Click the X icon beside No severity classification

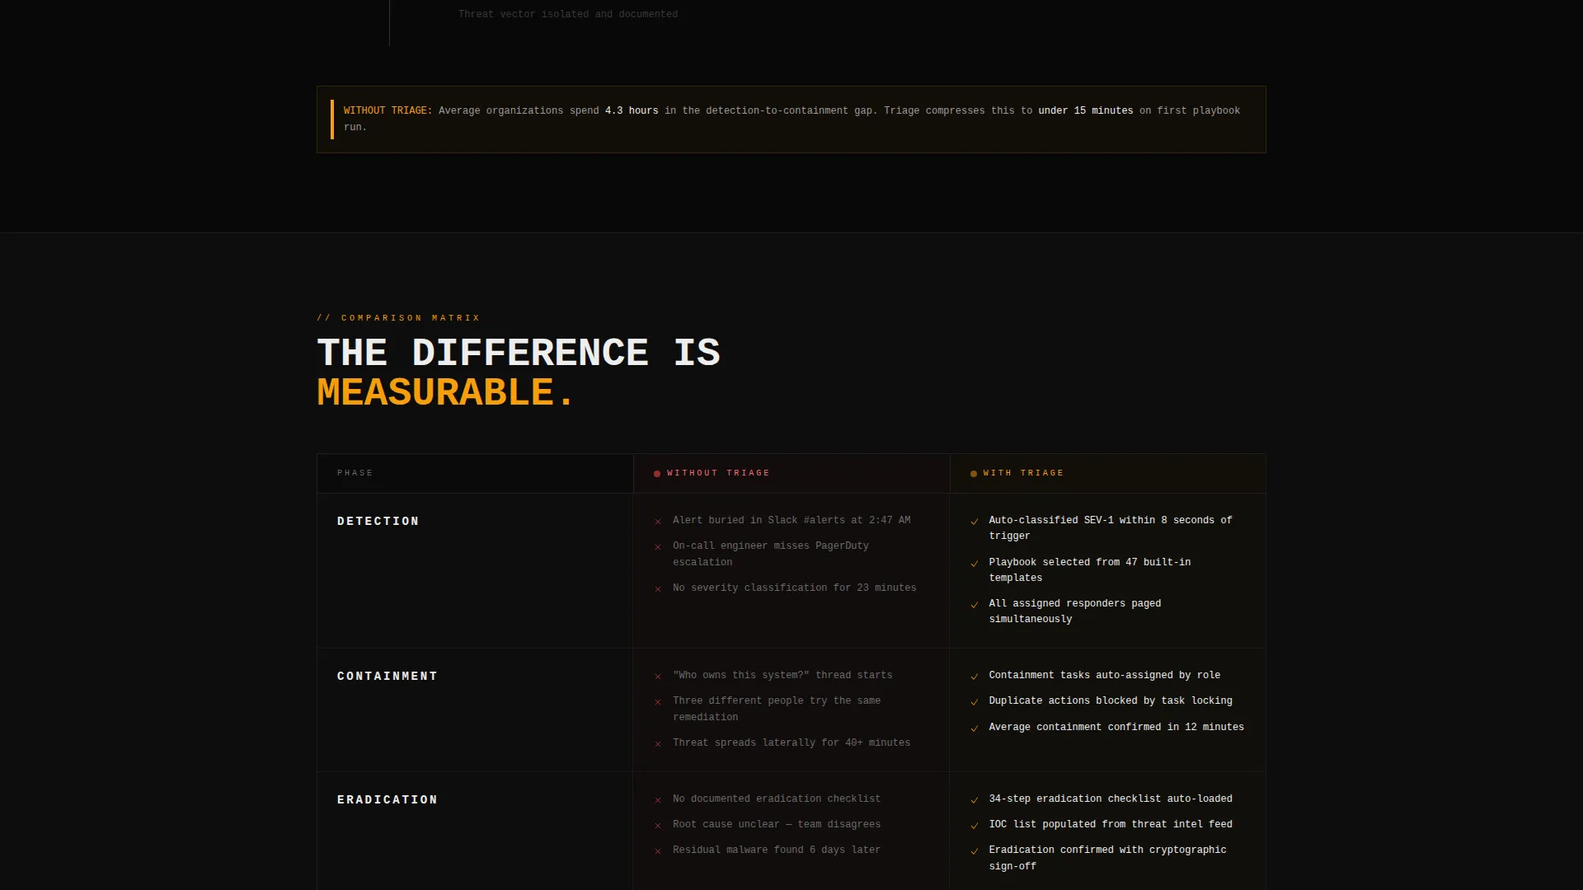tap(658, 589)
